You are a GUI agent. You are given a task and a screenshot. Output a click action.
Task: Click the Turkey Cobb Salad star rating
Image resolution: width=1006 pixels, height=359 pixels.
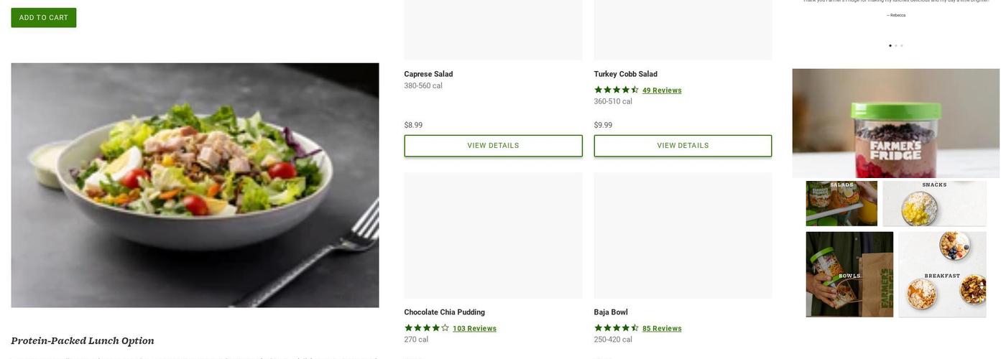pyautogui.click(x=616, y=90)
